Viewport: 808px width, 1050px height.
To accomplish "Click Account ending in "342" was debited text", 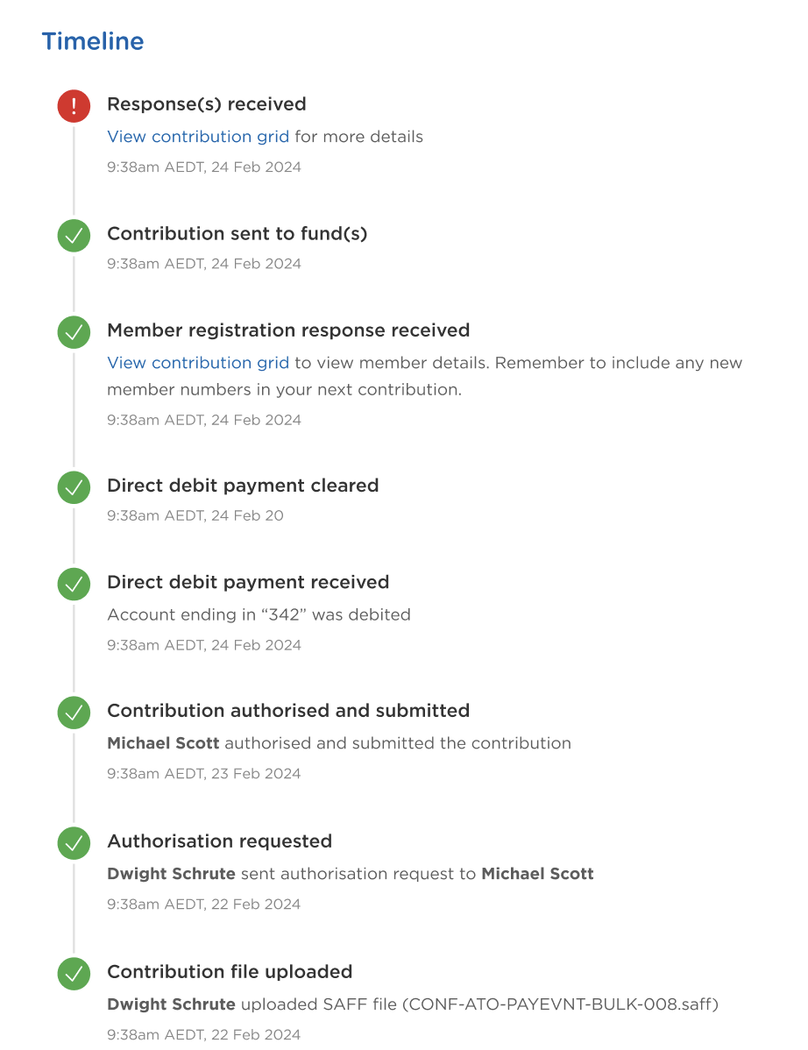I will 259,614.
